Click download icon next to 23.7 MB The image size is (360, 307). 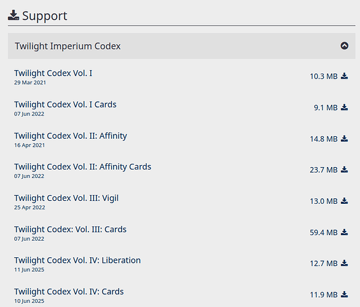point(344,170)
